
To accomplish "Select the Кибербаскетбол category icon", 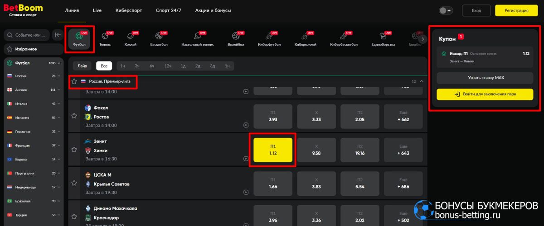I will (x=344, y=39).
